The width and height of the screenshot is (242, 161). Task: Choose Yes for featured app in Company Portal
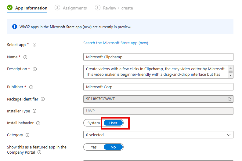93,147
